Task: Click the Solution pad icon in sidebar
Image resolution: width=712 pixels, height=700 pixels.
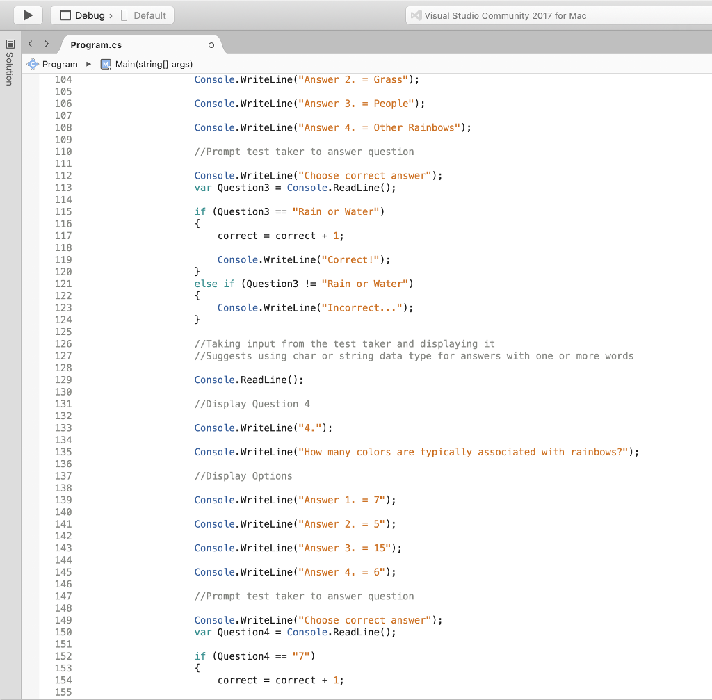Action: pos(10,45)
